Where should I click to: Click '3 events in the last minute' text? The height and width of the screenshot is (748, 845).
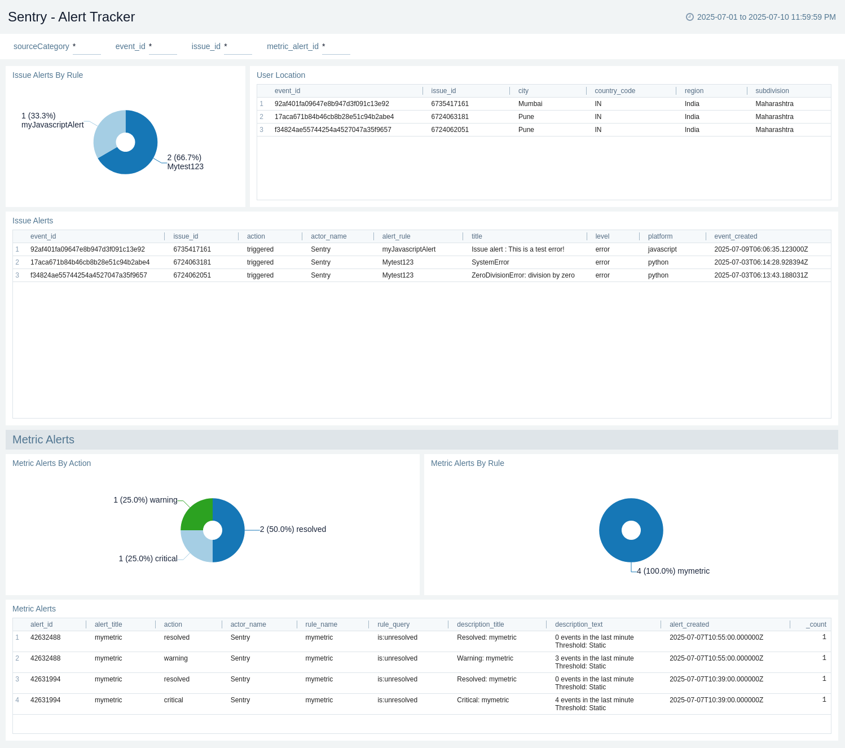click(595, 658)
